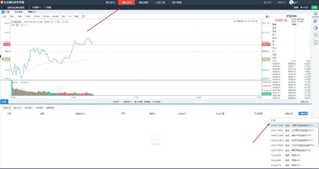
Task: Click the 定时任务(典型场景) strategy title
Action: (x=16, y=7)
